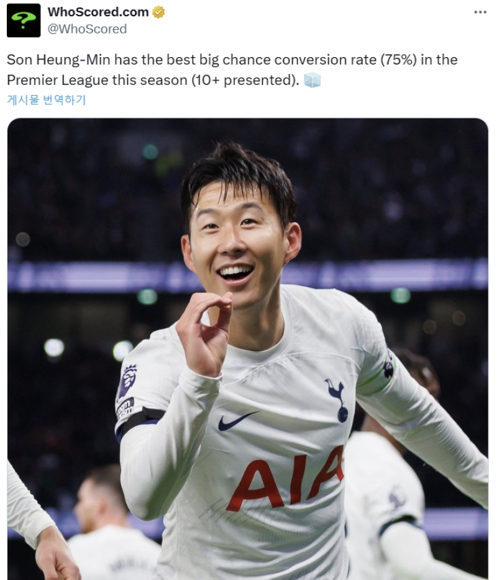Open the three-dot more options menu
This screenshot has height=580, width=497.
(x=480, y=12)
